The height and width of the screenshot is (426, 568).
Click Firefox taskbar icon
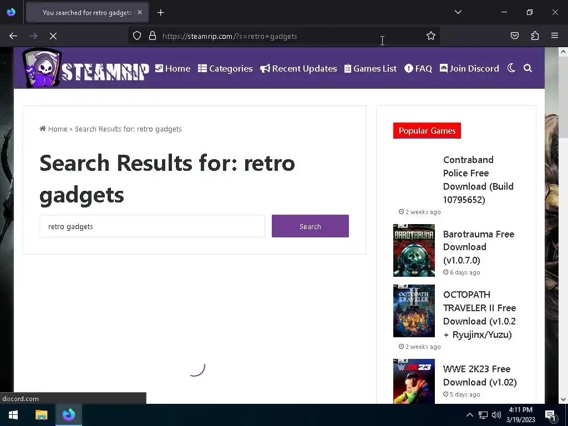click(x=69, y=415)
